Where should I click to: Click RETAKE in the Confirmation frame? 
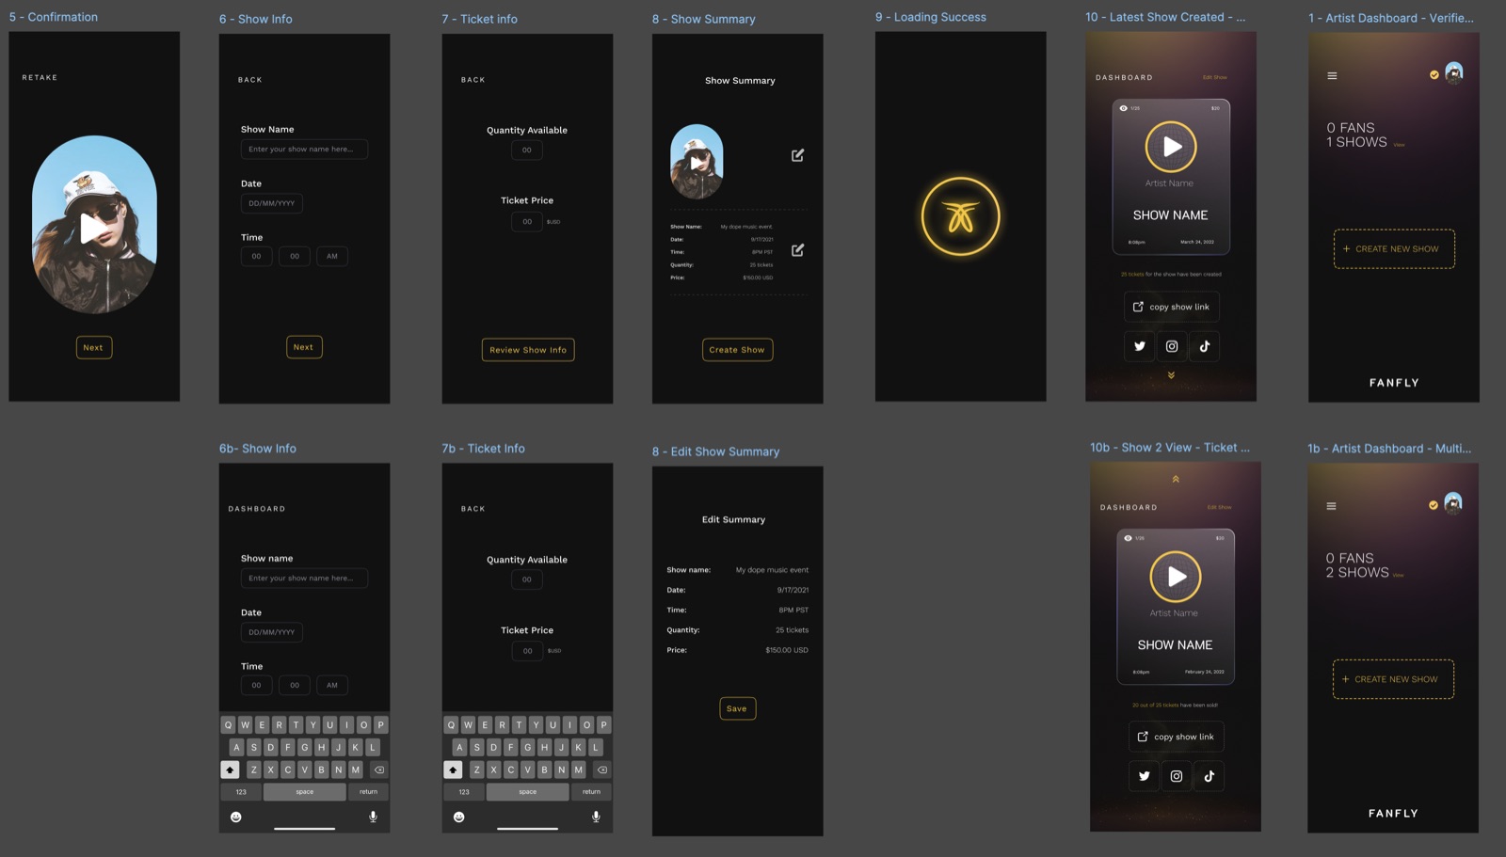coord(40,77)
